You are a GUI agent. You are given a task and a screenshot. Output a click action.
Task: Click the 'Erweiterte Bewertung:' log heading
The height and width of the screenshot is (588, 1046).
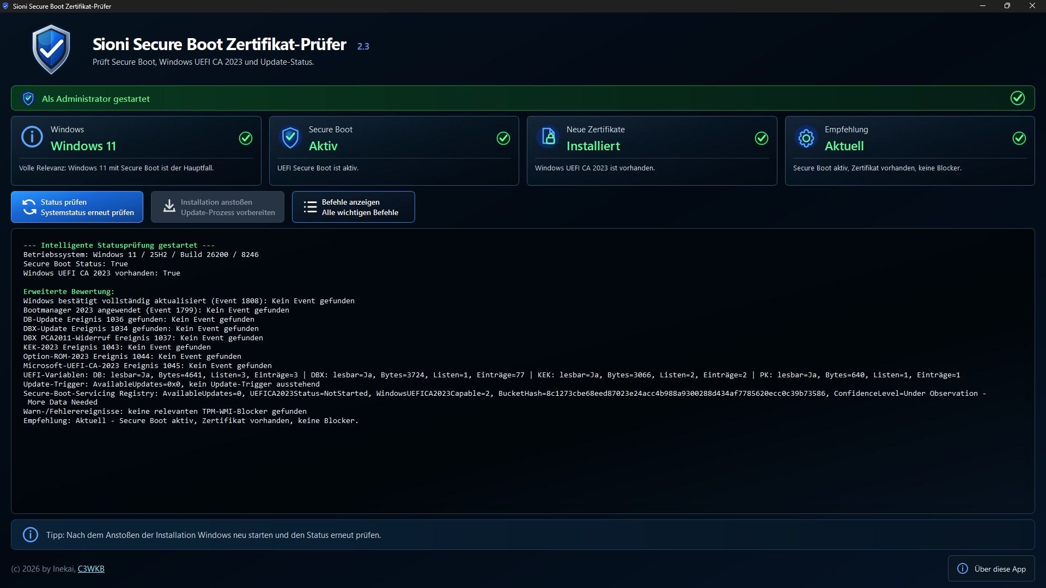coord(69,292)
